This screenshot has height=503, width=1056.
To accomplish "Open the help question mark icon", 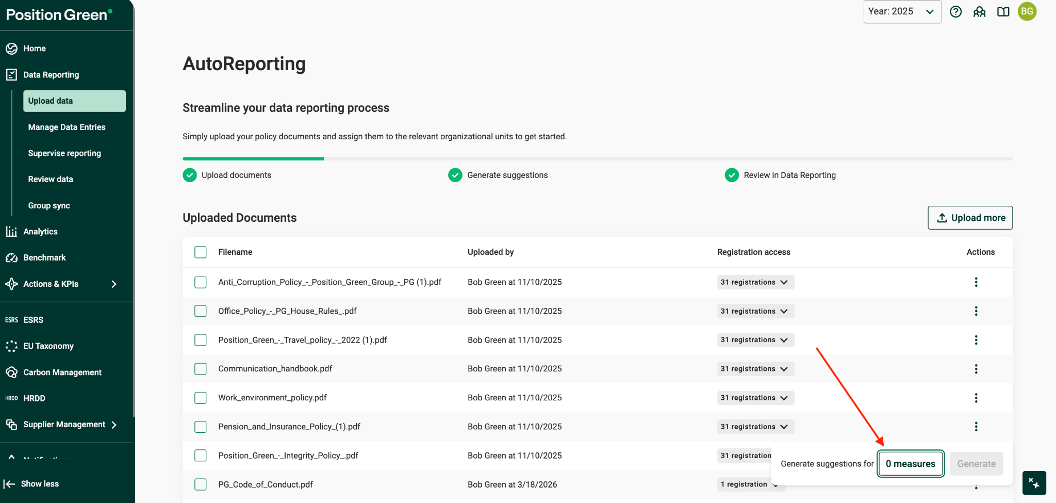I will [955, 12].
